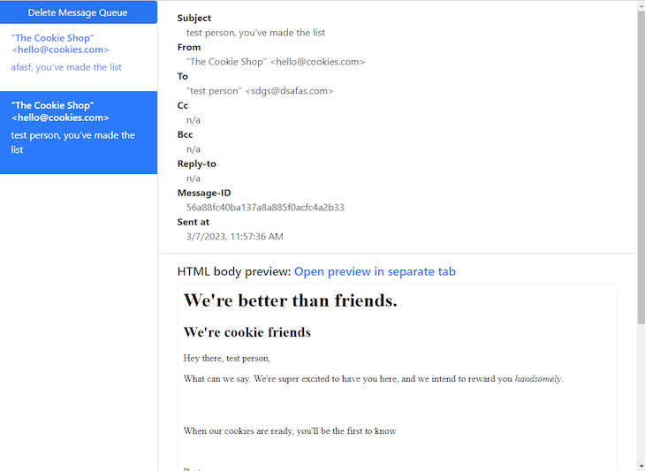Open preview in separate tab
The width and height of the screenshot is (645, 471).
[375, 271]
